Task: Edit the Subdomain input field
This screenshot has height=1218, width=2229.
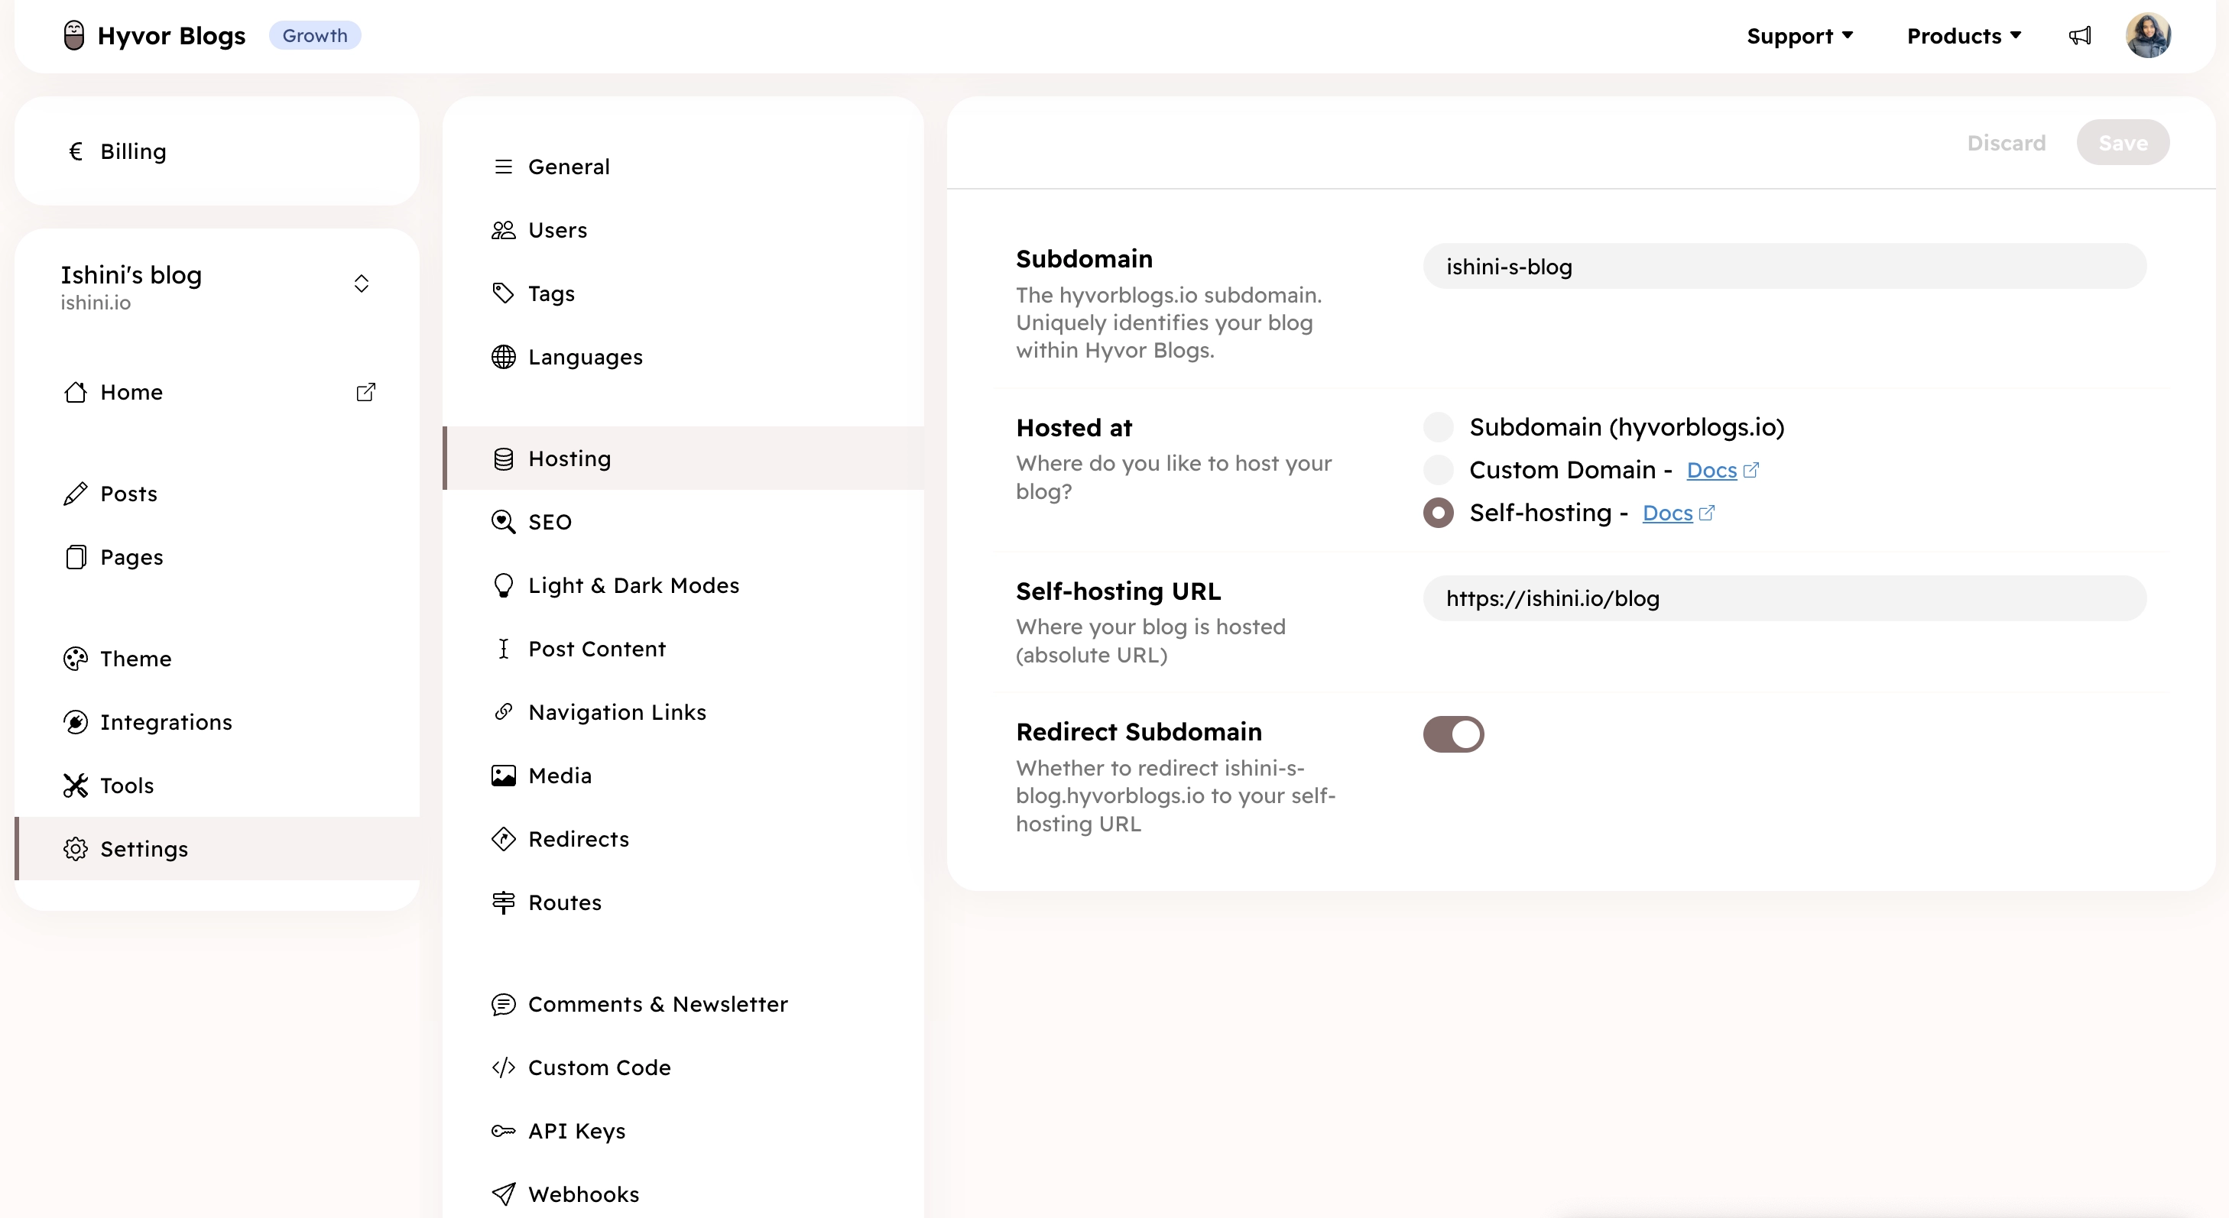Action: click(1784, 267)
